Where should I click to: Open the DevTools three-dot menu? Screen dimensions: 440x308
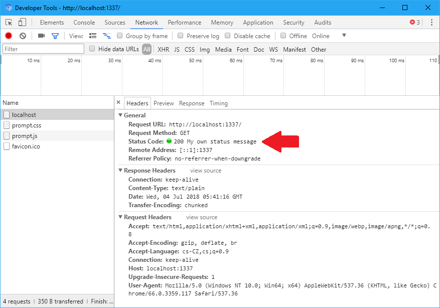(431, 22)
